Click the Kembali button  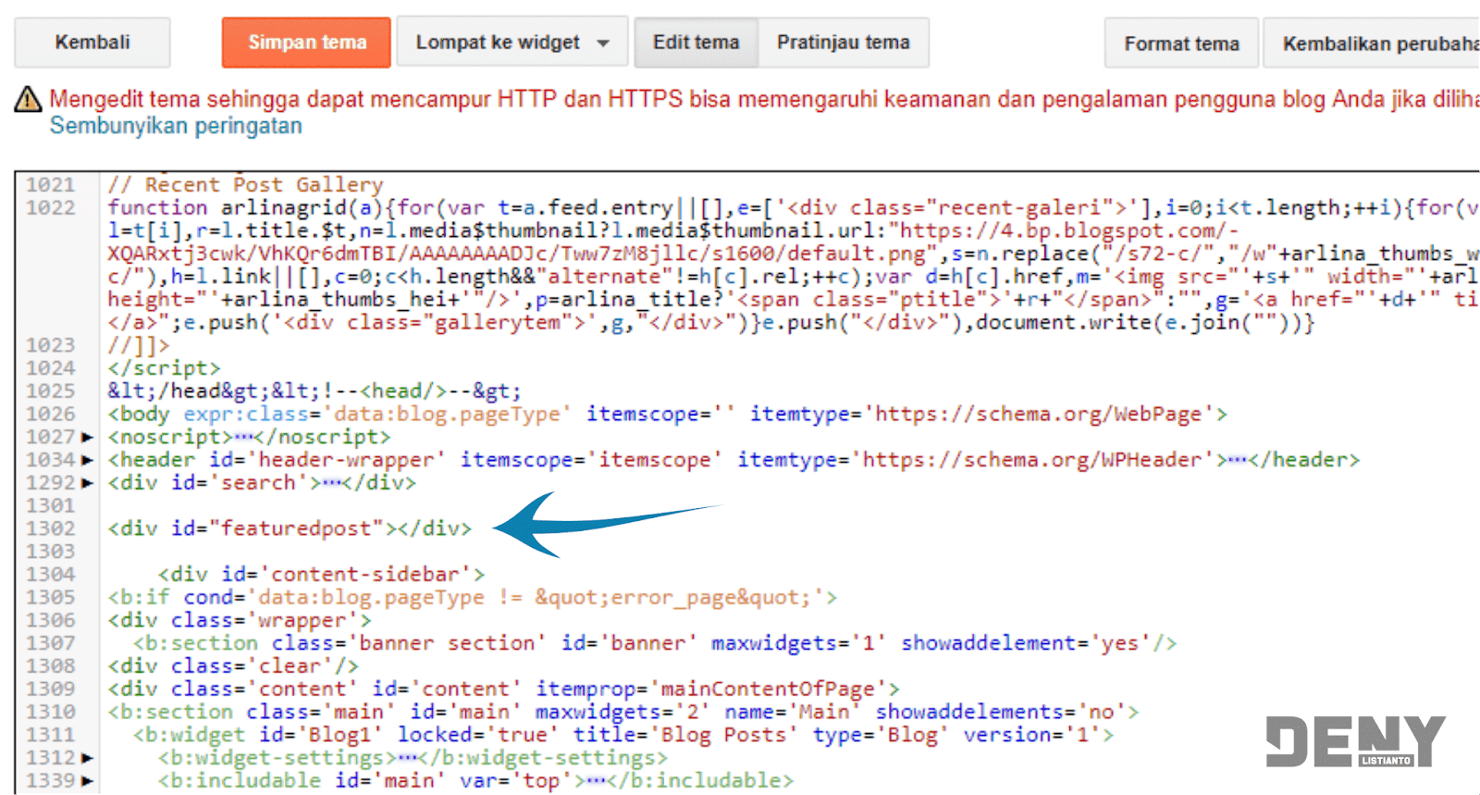click(92, 43)
